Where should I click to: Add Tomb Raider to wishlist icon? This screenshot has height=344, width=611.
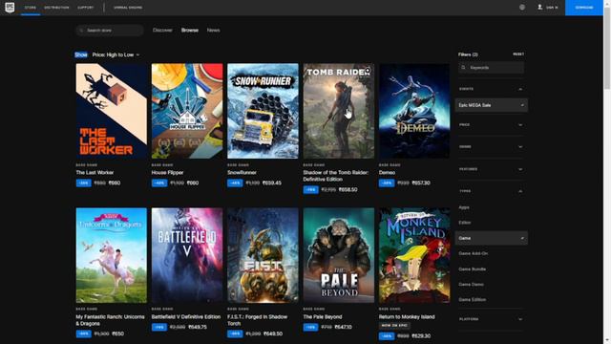(x=368, y=71)
